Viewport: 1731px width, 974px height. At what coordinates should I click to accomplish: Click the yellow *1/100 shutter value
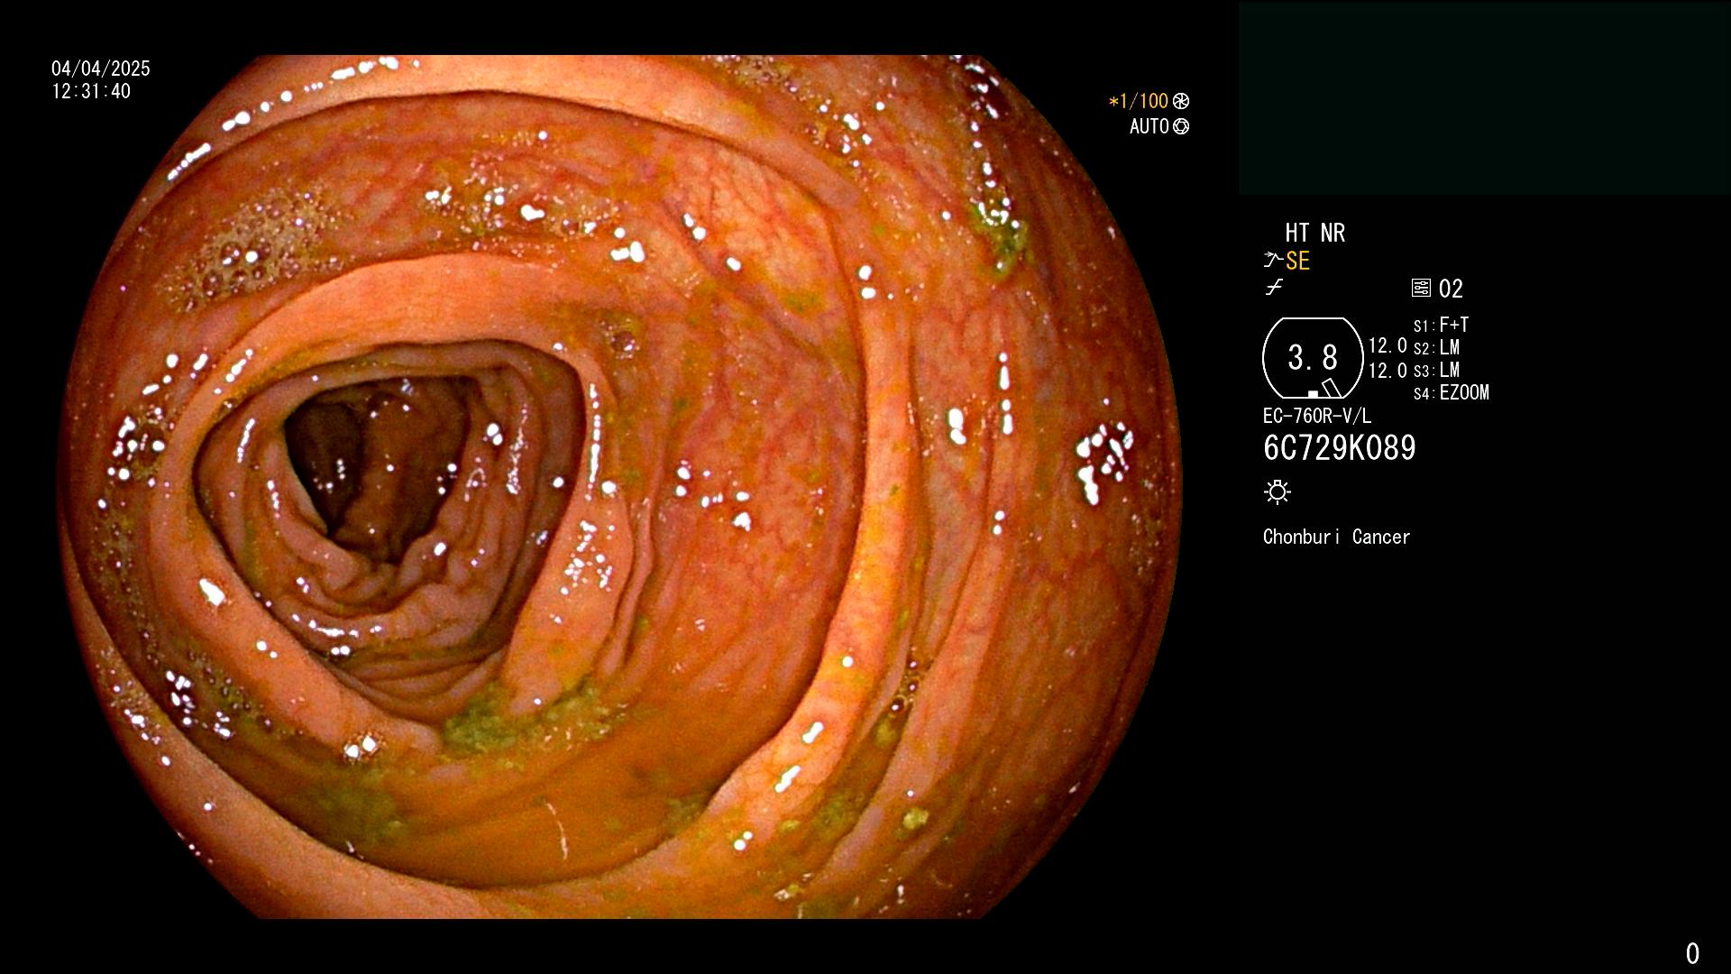coord(1138,101)
